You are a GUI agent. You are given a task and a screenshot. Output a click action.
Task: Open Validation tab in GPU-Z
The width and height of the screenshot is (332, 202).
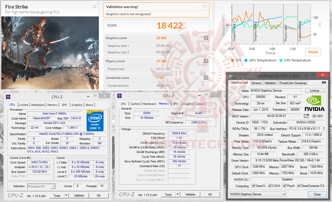[x=270, y=83]
